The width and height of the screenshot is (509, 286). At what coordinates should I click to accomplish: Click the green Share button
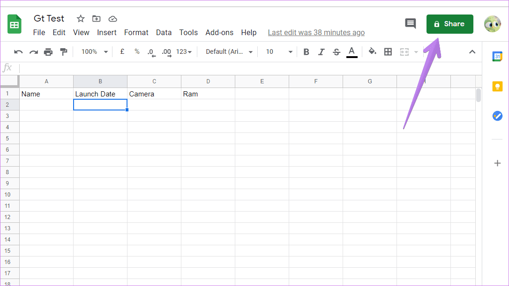(x=449, y=24)
